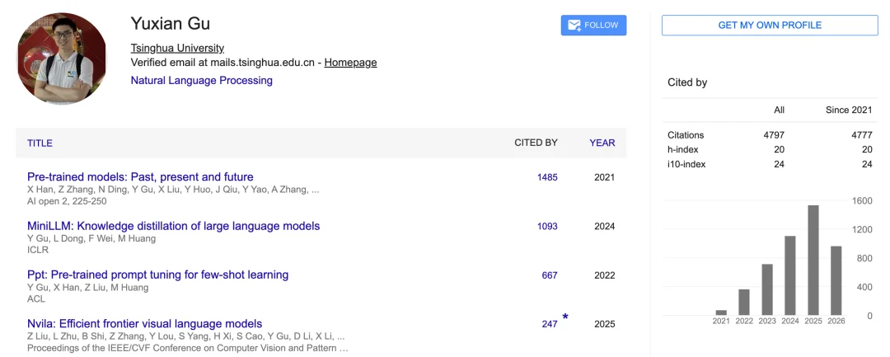Sort by the Cited By column header
Viewport: 890px width, 357px height.
point(536,143)
